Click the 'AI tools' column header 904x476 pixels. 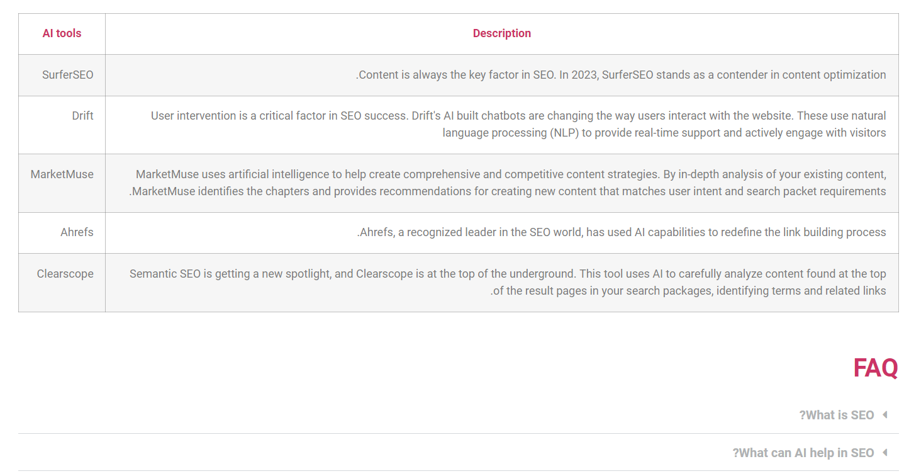pyautogui.click(x=62, y=33)
